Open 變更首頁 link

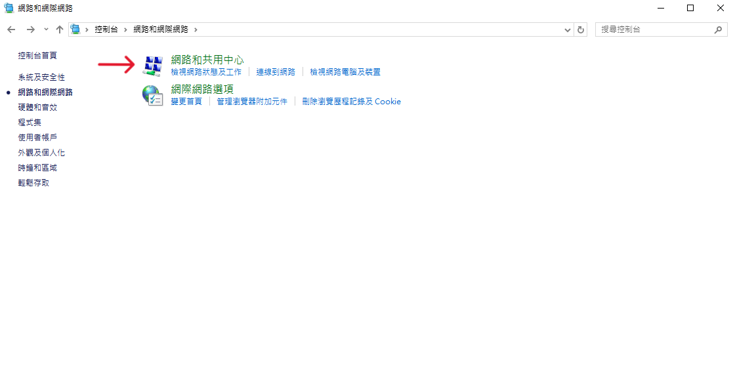click(x=186, y=102)
